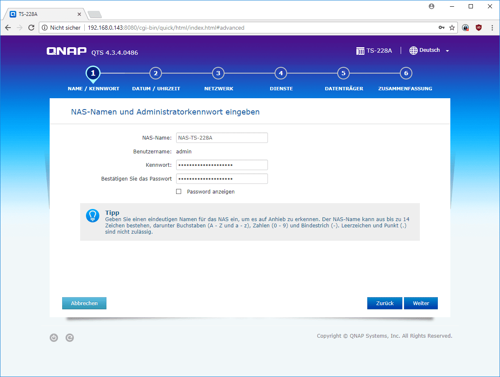Click heading 'NAS-Namen und Administratorkennwort eingeben'
This screenshot has width=500, height=377.
[165, 112]
